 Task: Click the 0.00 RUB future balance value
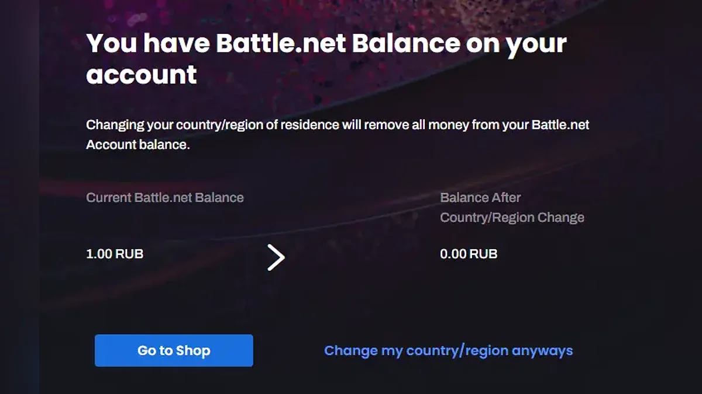point(469,254)
